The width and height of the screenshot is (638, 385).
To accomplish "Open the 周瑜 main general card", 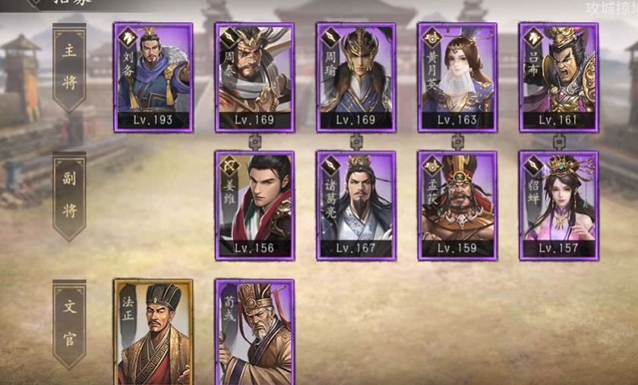I will tap(356, 77).
